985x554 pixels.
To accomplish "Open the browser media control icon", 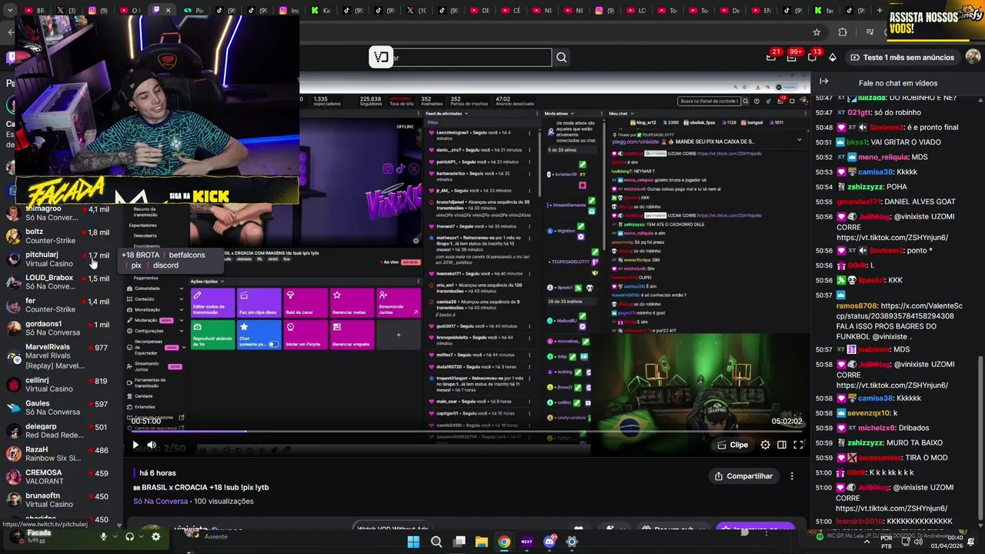I will coord(870,32).
